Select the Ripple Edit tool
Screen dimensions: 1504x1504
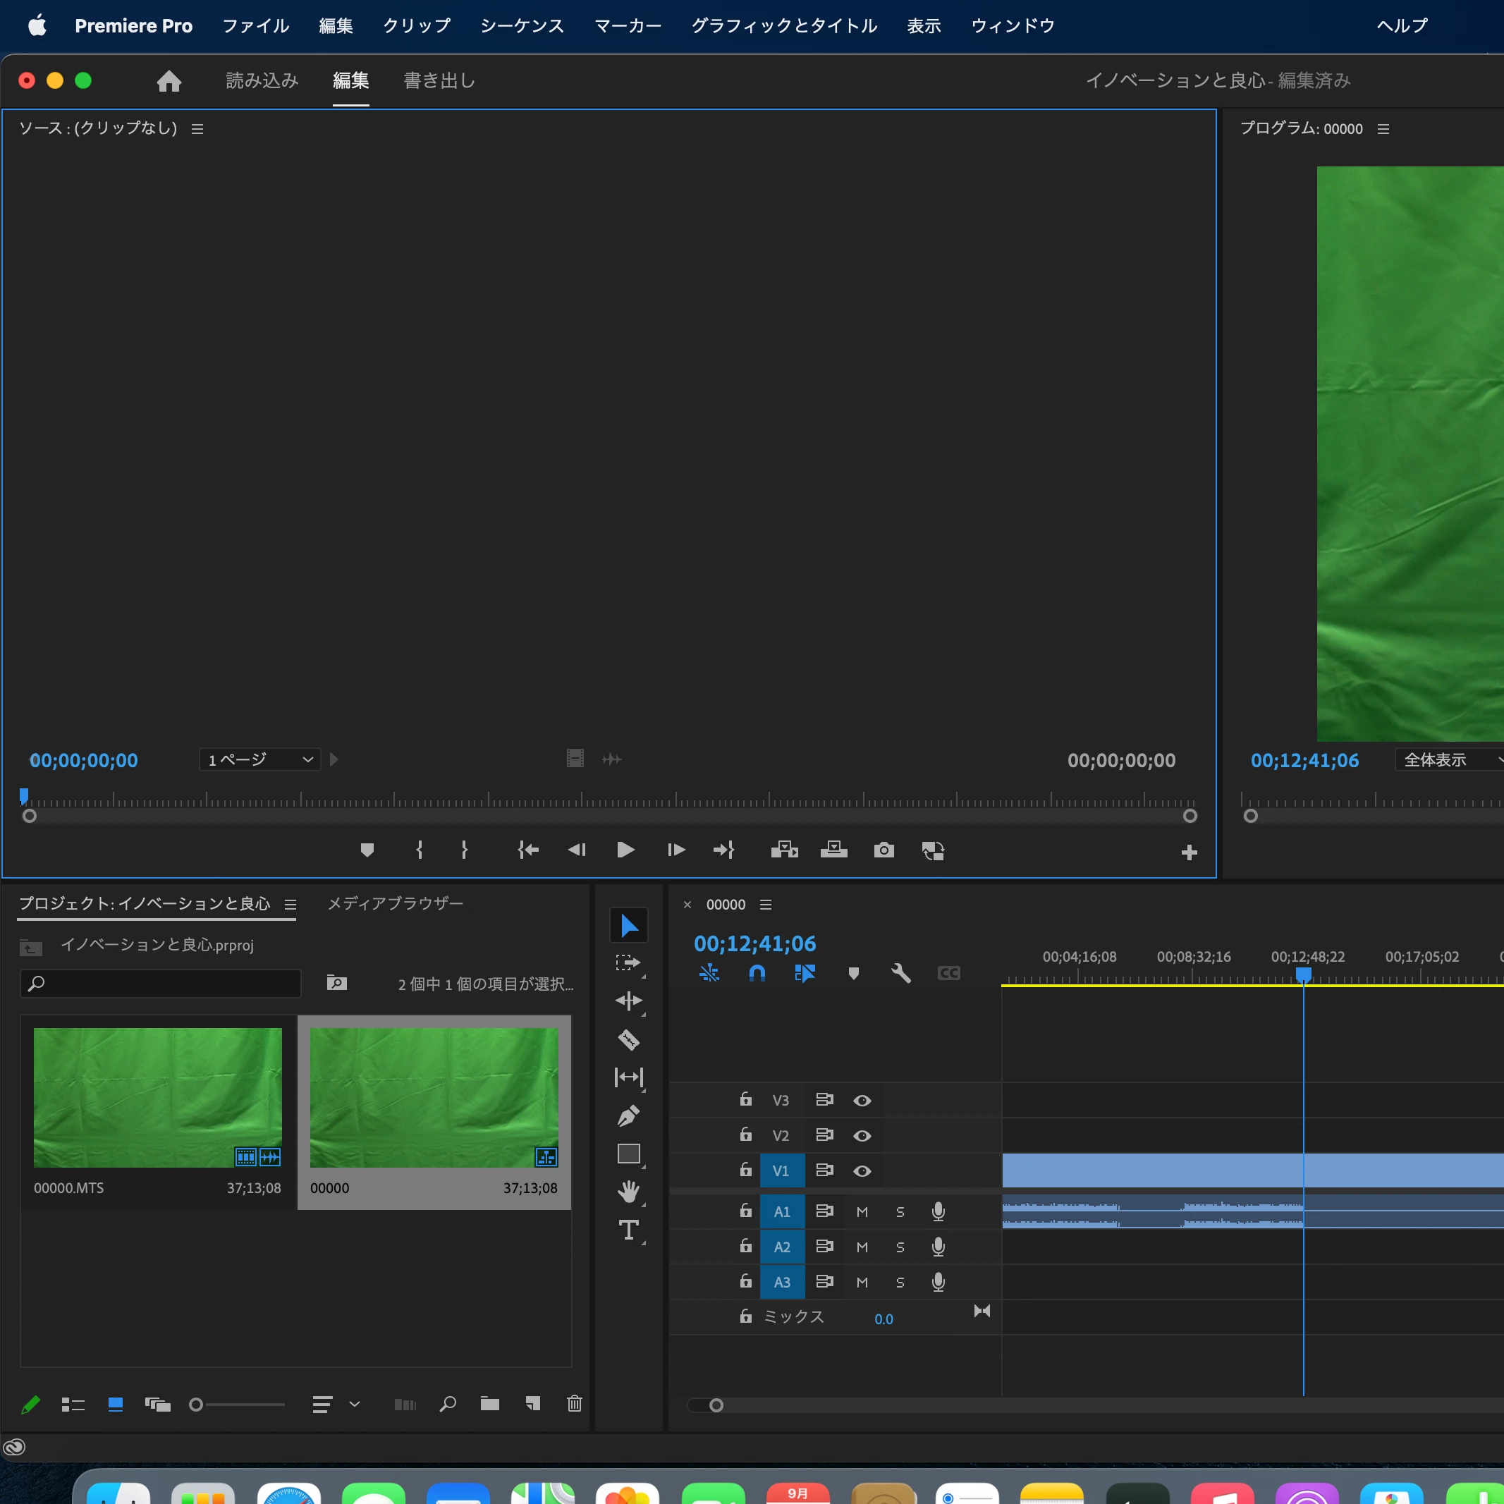pos(628,1001)
